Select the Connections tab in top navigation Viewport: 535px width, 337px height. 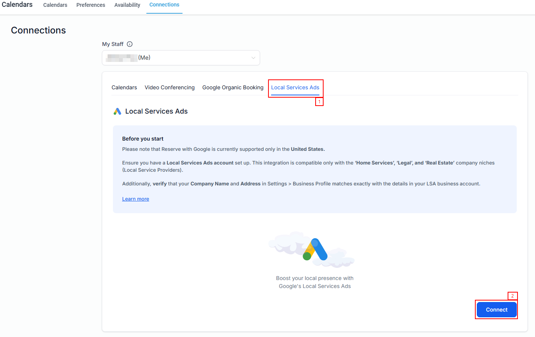[164, 5]
